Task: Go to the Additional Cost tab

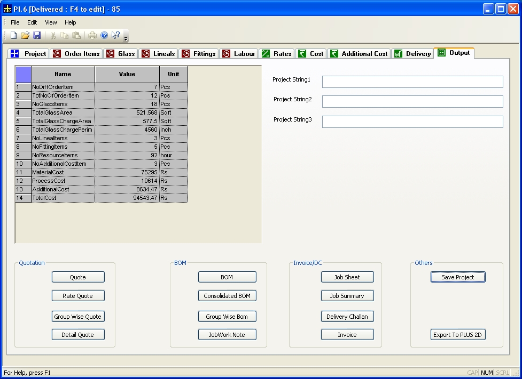Action: coord(359,54)
